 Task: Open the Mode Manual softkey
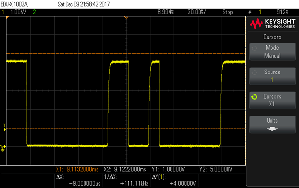tap(272, 52)
